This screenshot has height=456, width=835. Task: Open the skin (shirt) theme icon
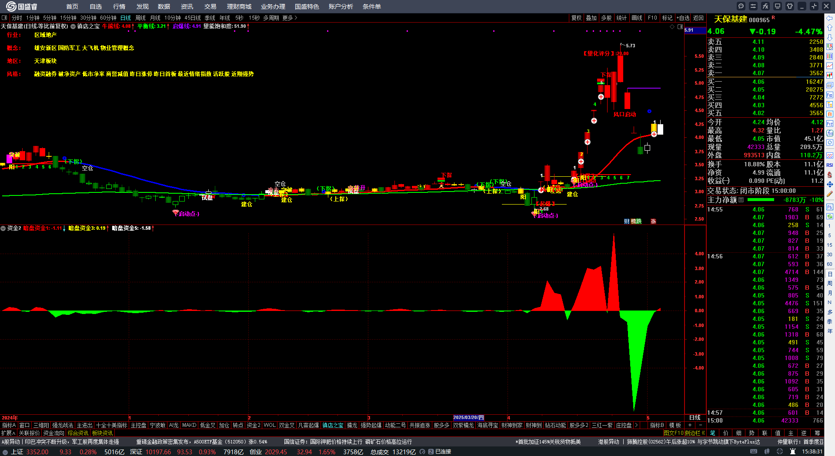(x=790, y=6)
